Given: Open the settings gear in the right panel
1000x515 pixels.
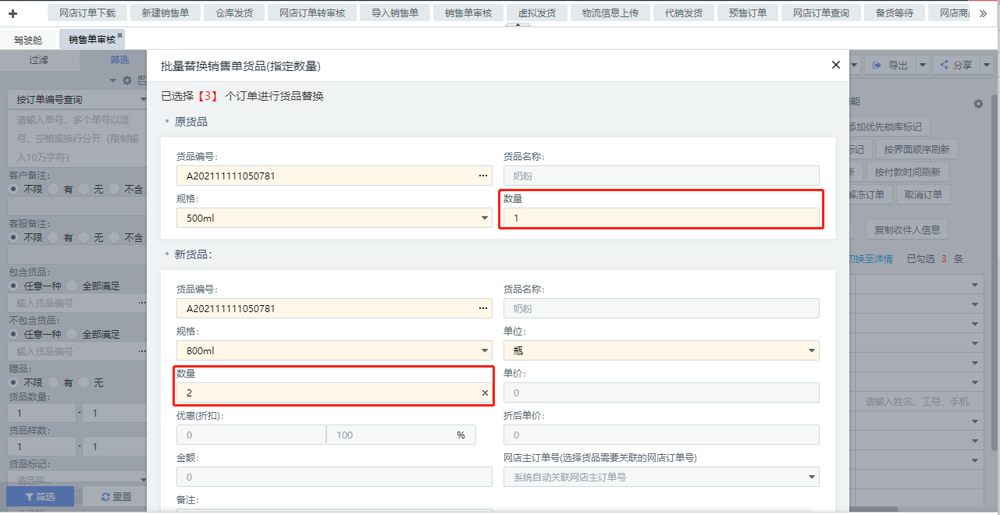Looking at the screenshot, I should [x=978, y=104].
